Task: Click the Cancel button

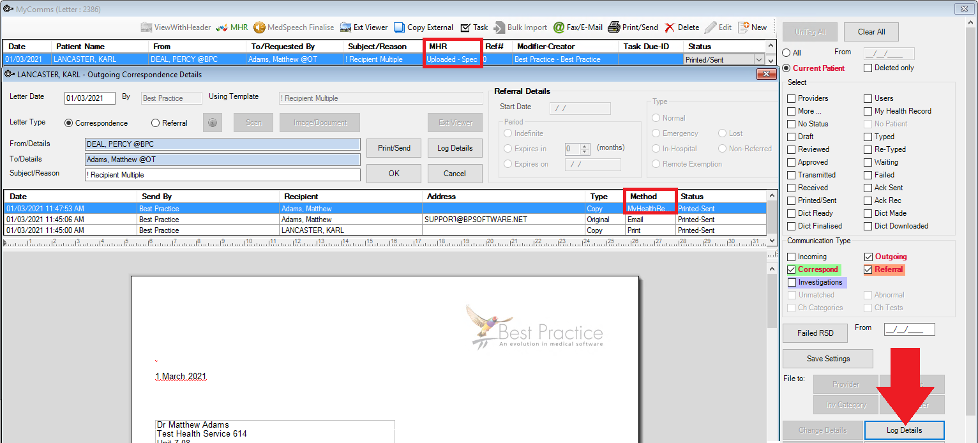Action: [455, 174]
